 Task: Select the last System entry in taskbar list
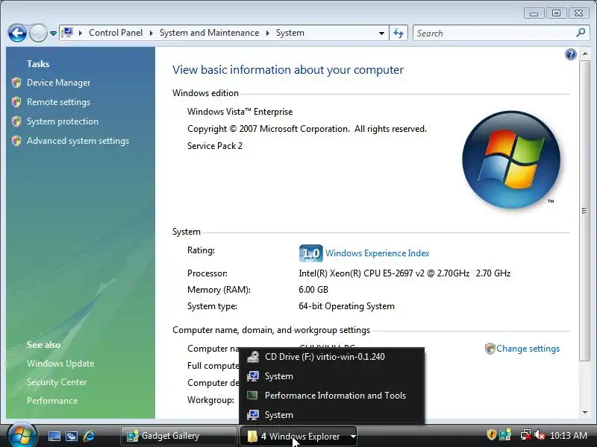point(331,415)
